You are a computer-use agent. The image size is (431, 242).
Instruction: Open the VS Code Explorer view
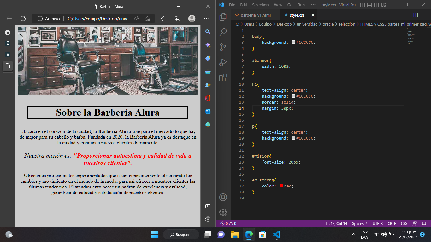[223, 17]
